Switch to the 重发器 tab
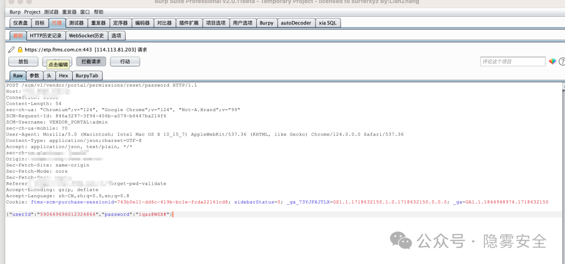Viewport: 565px width, 264px height. (98, 23)
